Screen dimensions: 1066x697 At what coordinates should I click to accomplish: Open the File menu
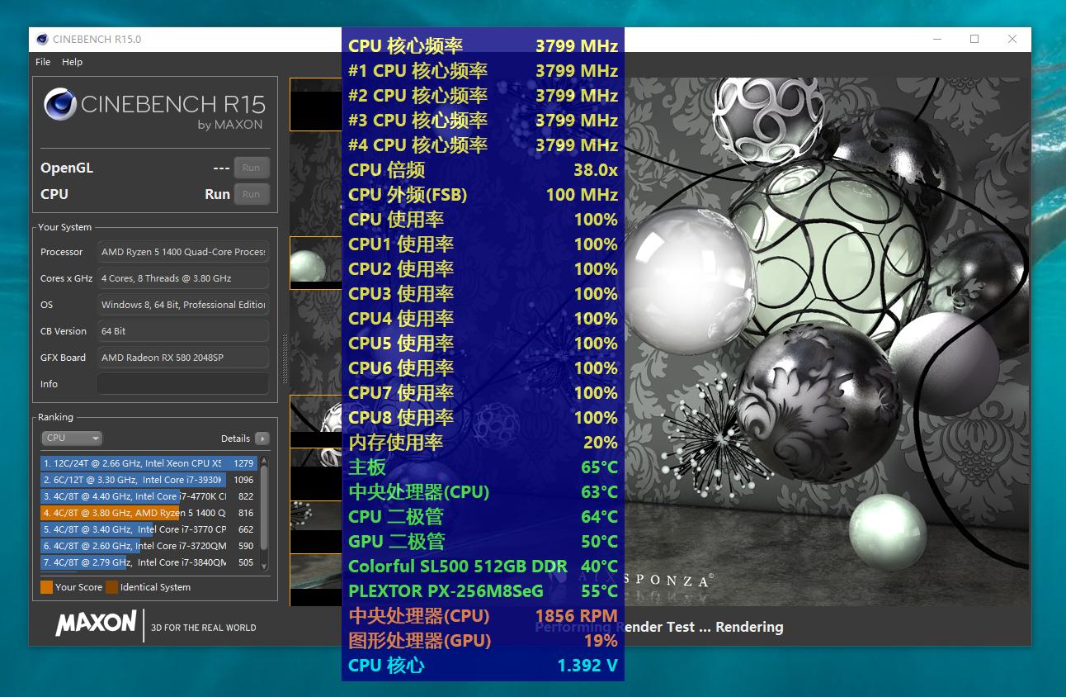(x=42, y=61)
